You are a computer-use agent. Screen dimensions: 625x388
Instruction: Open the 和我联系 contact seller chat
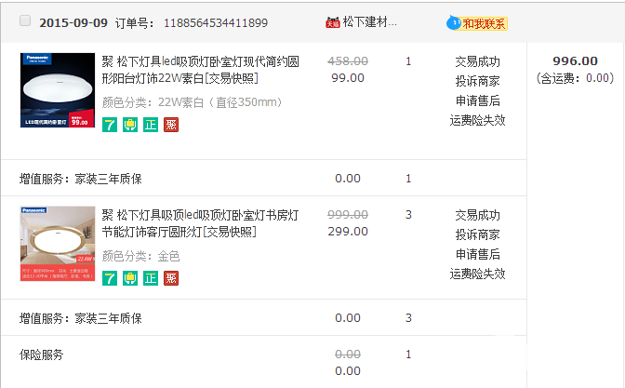coord(477,22)
